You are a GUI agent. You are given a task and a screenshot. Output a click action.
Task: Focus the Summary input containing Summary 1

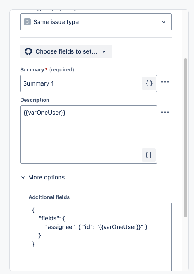pos(81,83)
